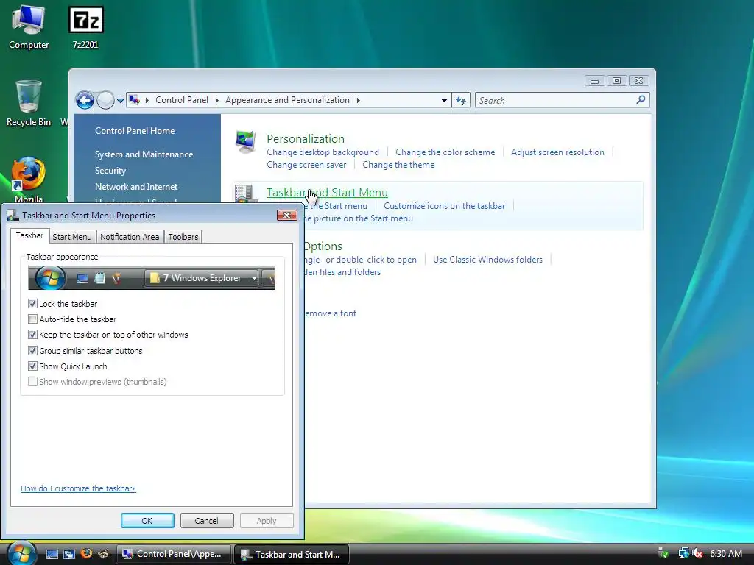Viewport: 754px width, 565px height.
Task: Switch to the Notification Area tab
Action: point(130,237)
